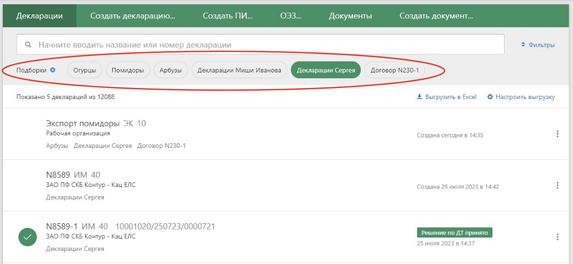The image size is (573, 264).
Task: Click Создана 26 июля 2023 в 14:42 text
Action: [458, 186]
